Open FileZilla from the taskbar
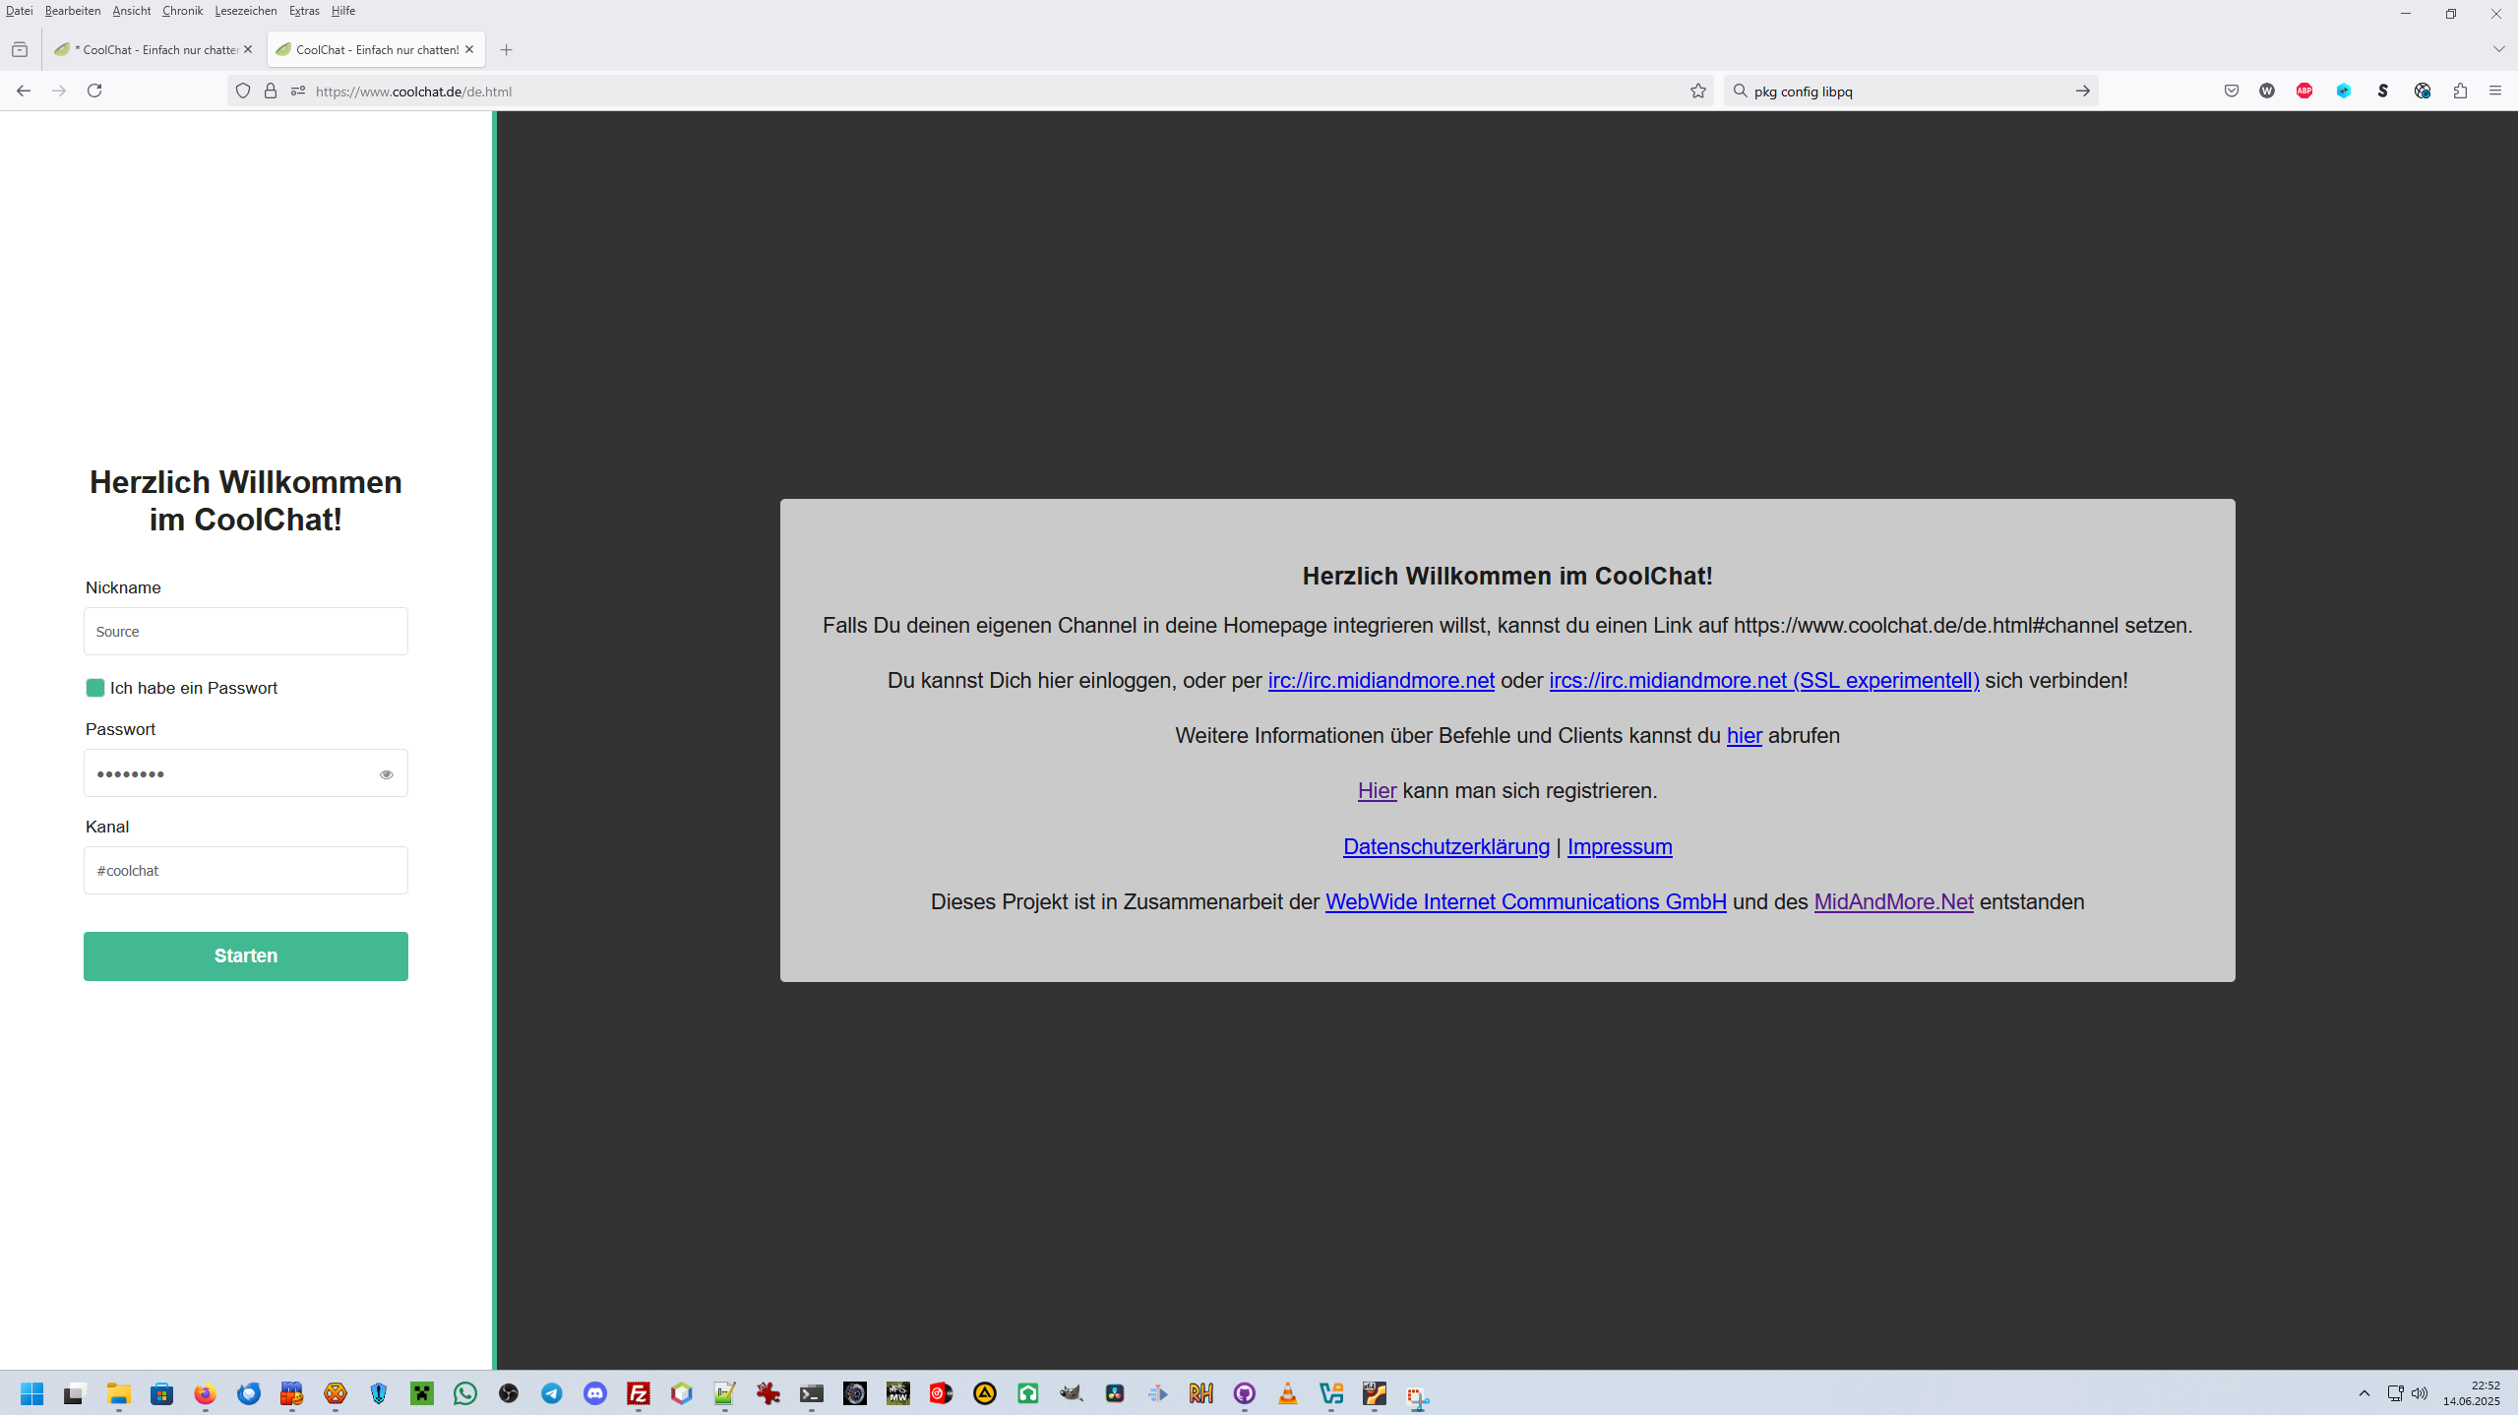2518x1415 pixels. (x=639, y=1393)
